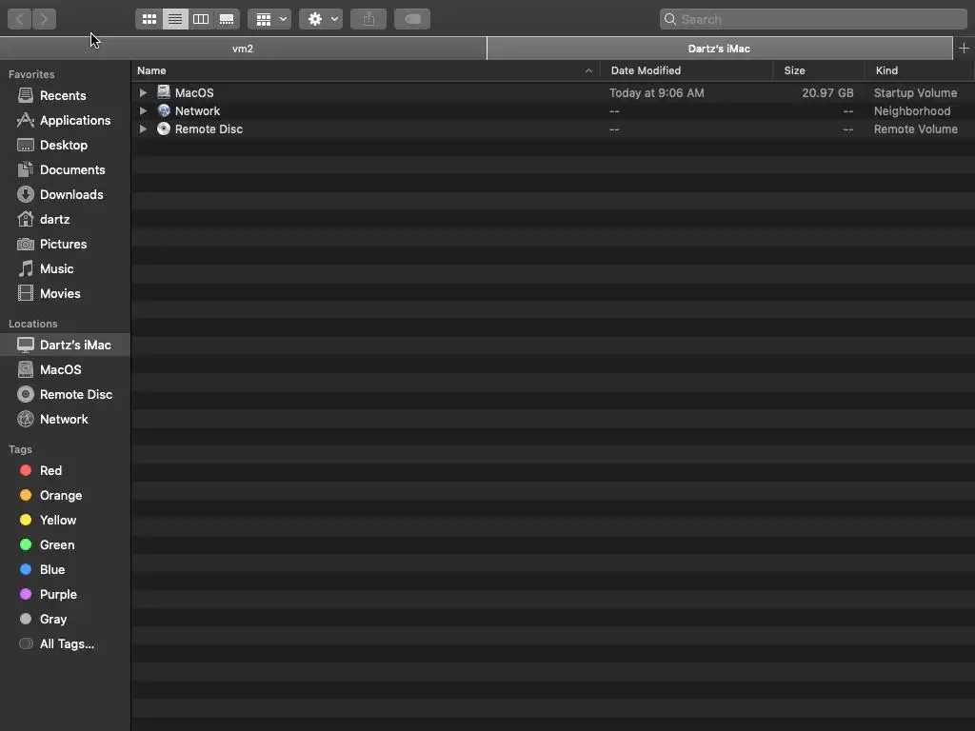Filter by the Yellow tag

[x=66, y=521]
